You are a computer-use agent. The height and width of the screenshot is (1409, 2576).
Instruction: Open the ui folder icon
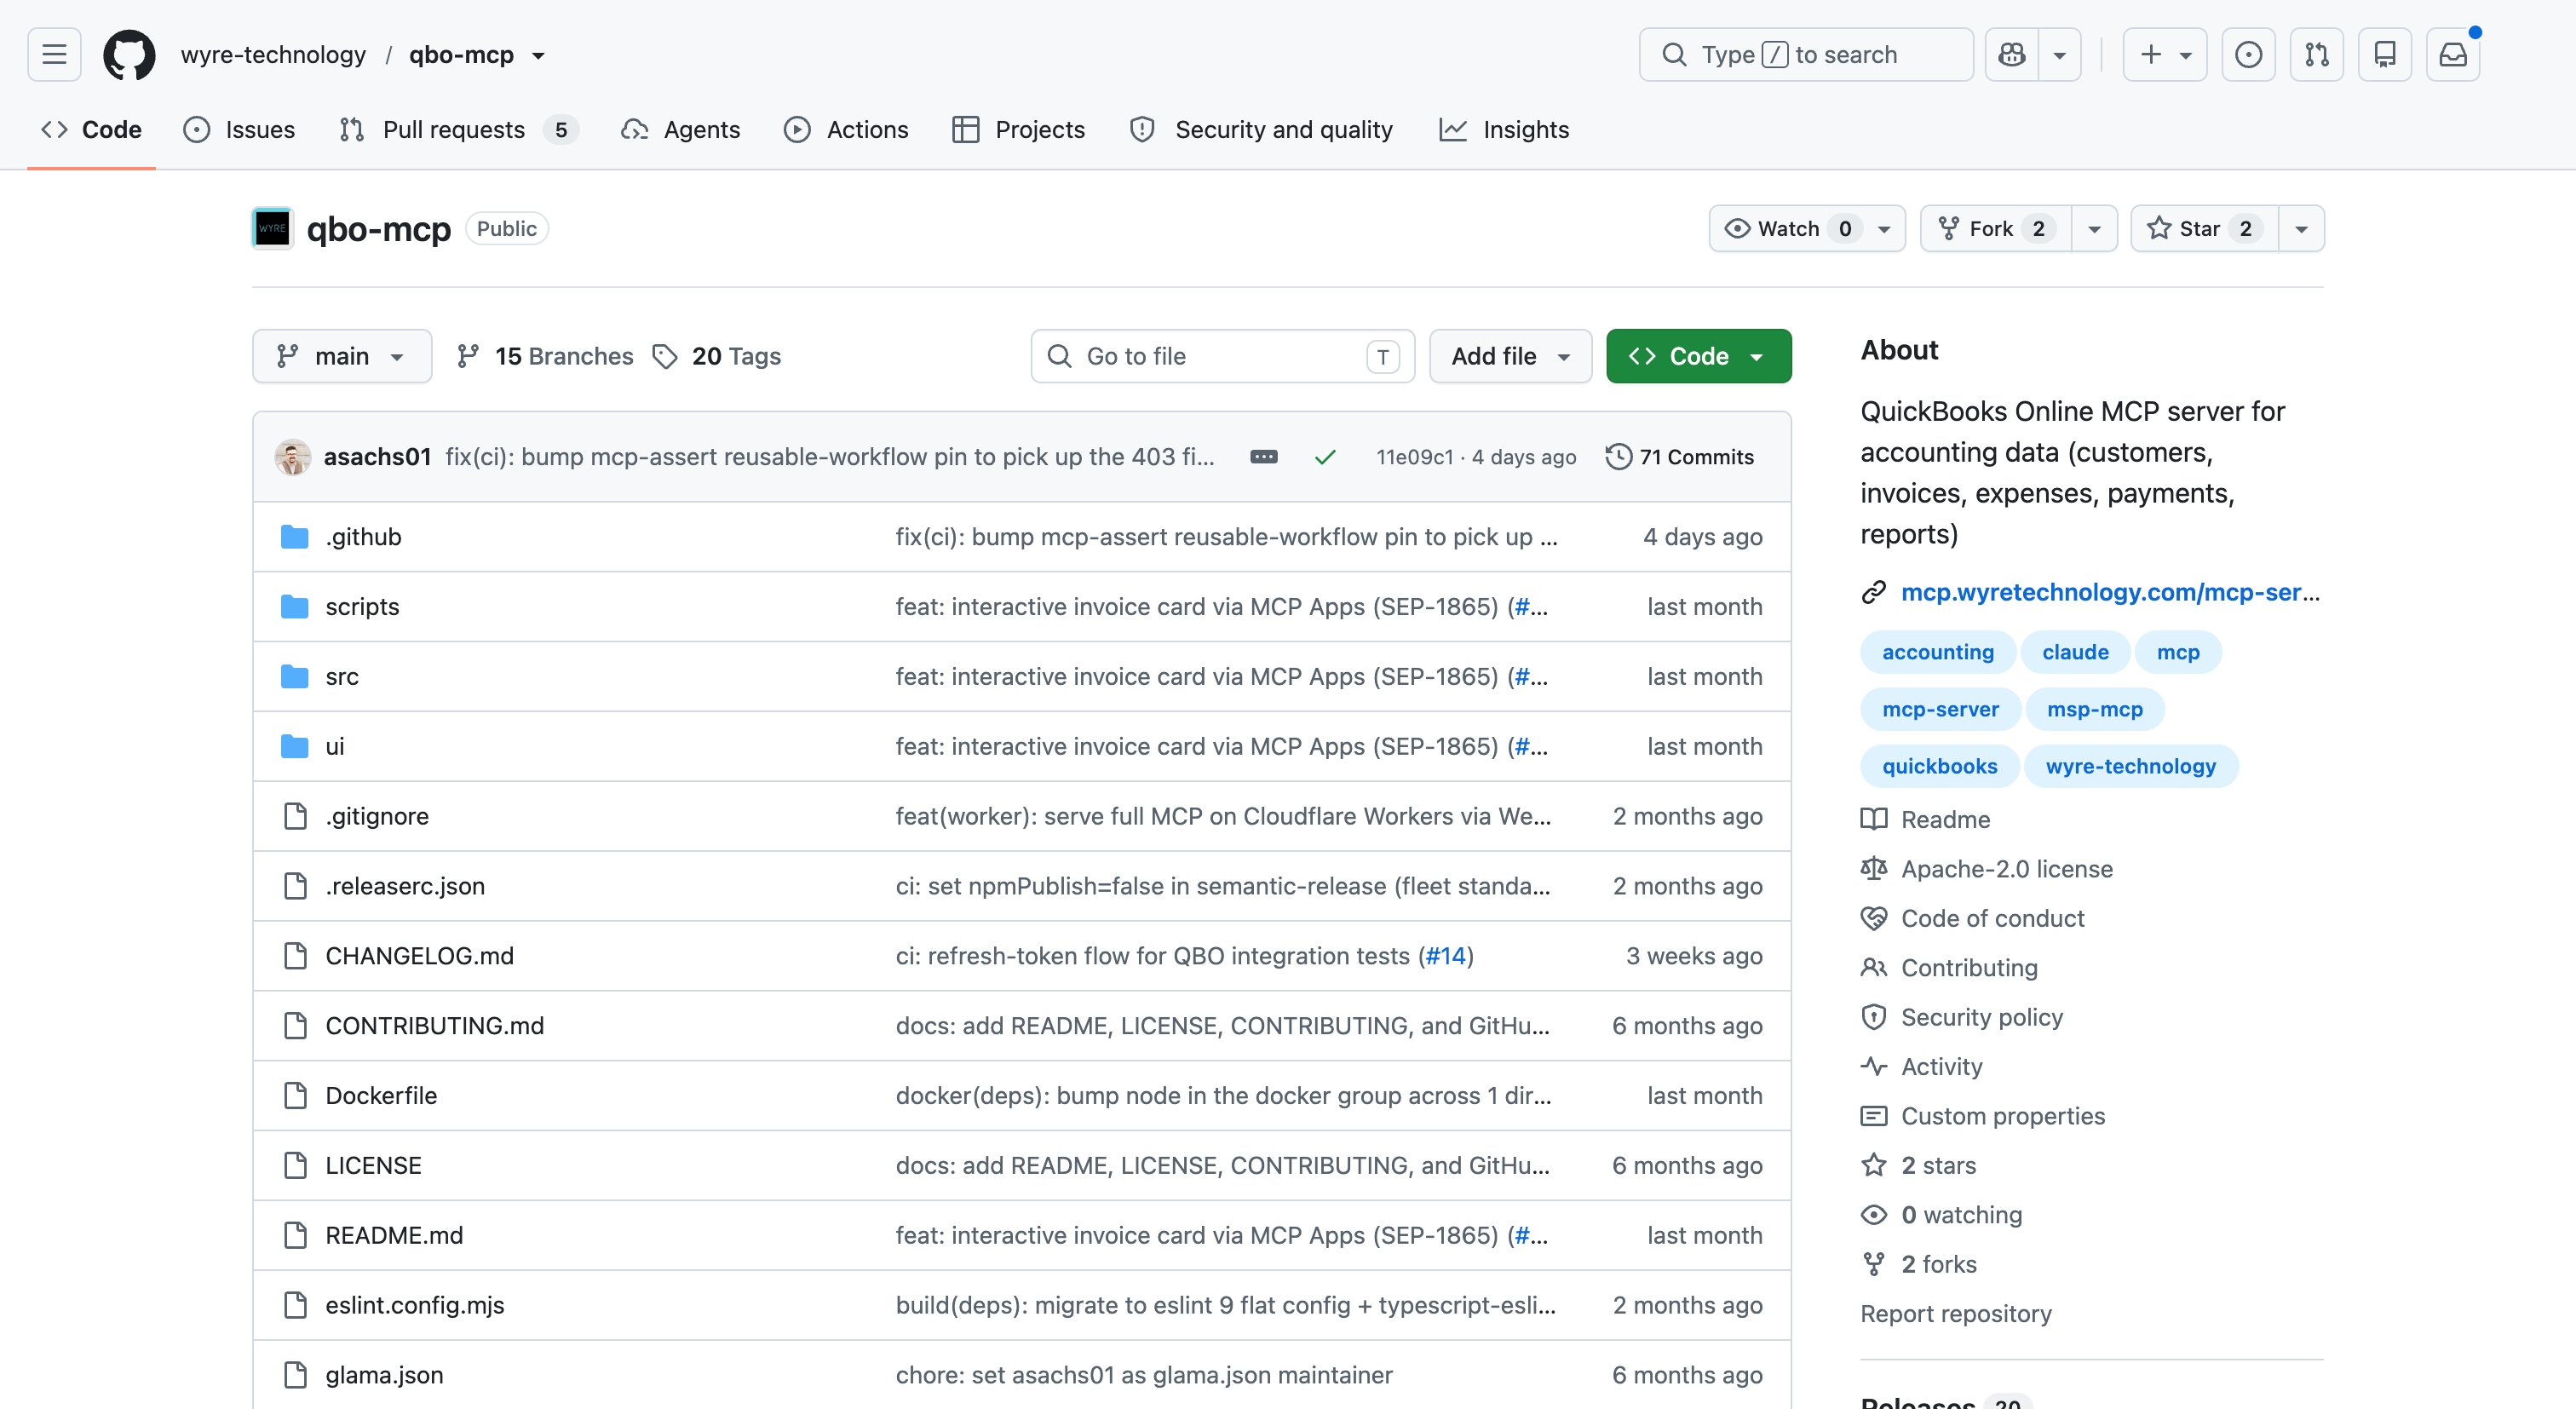click(295, 747)
